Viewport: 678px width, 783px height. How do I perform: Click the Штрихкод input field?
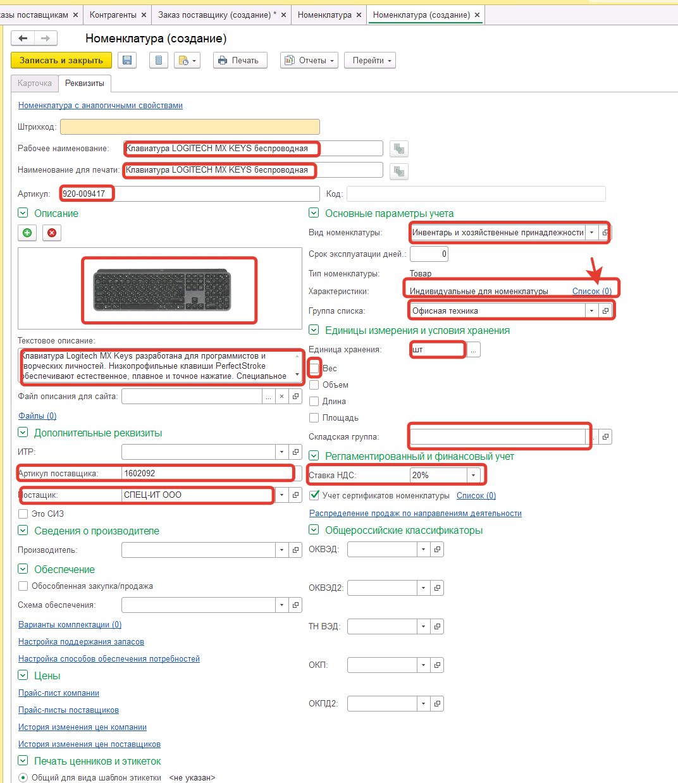190,126
